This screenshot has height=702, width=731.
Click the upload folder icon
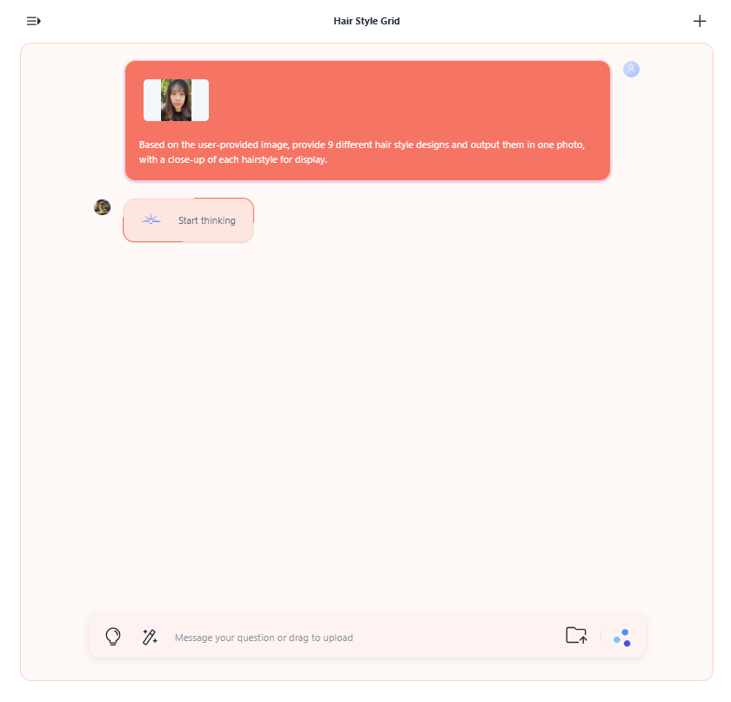pyautogui.click(x=576, y=635)
